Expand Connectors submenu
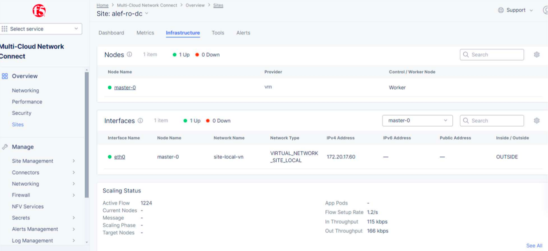Viewport: 548px width, 251px height. (74, 172)
